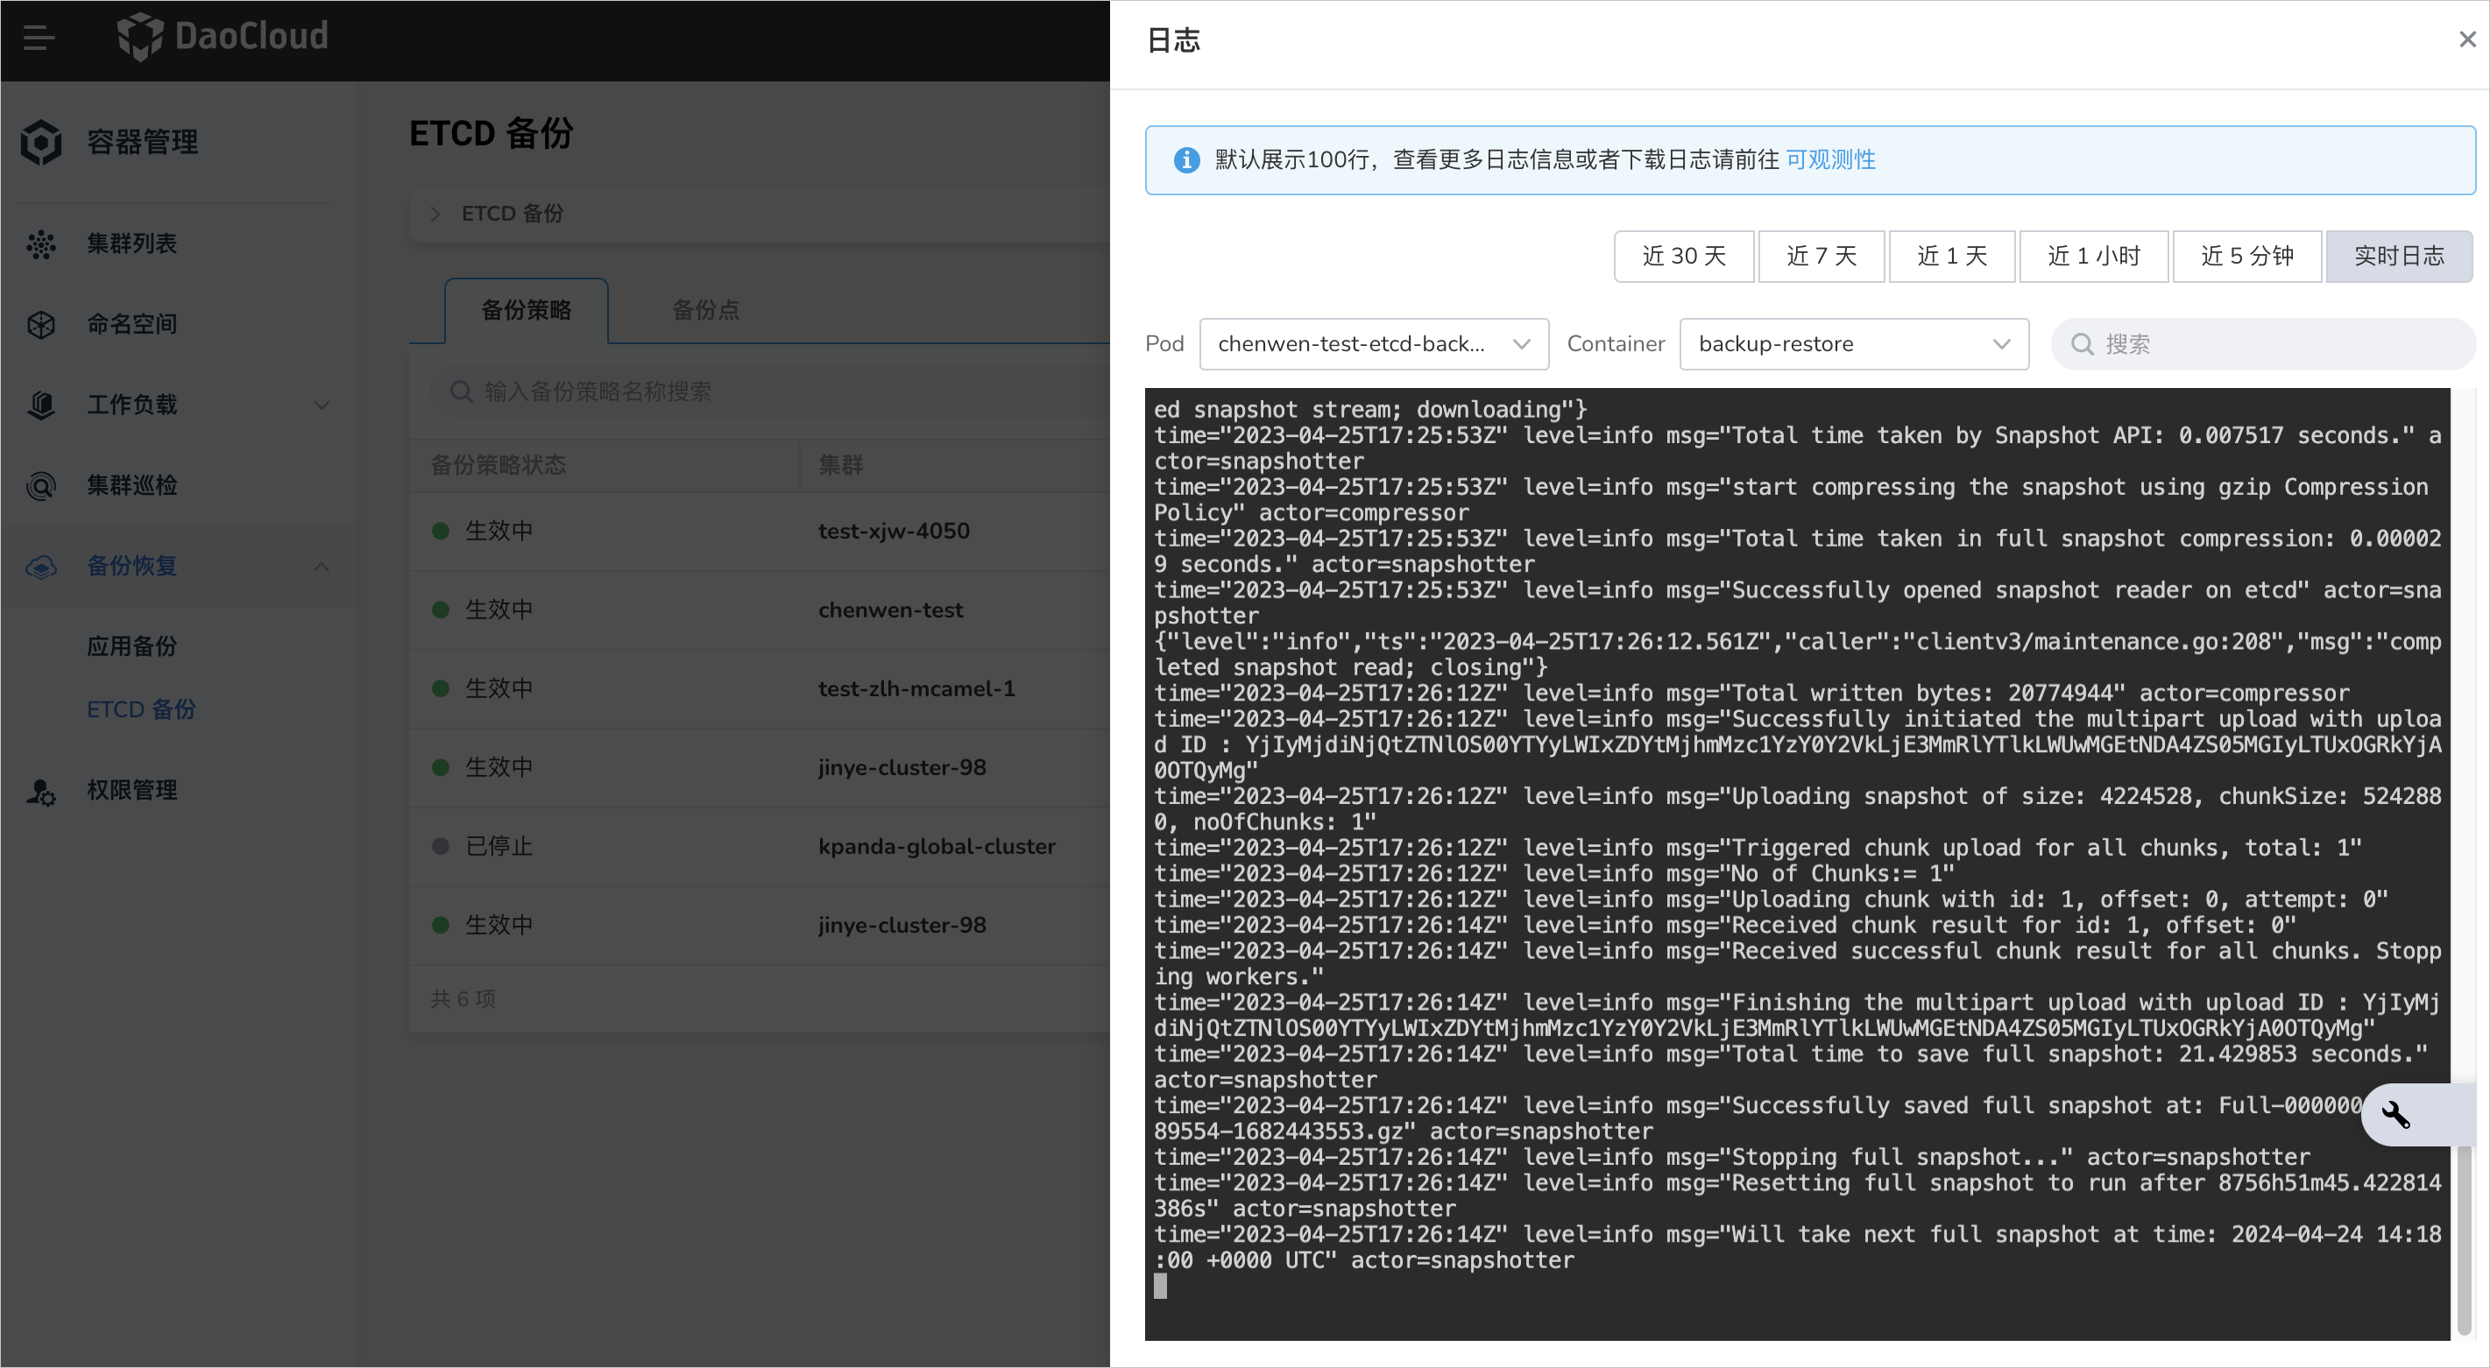Click the 共 6 项 total count

click(x=463, y=999)
